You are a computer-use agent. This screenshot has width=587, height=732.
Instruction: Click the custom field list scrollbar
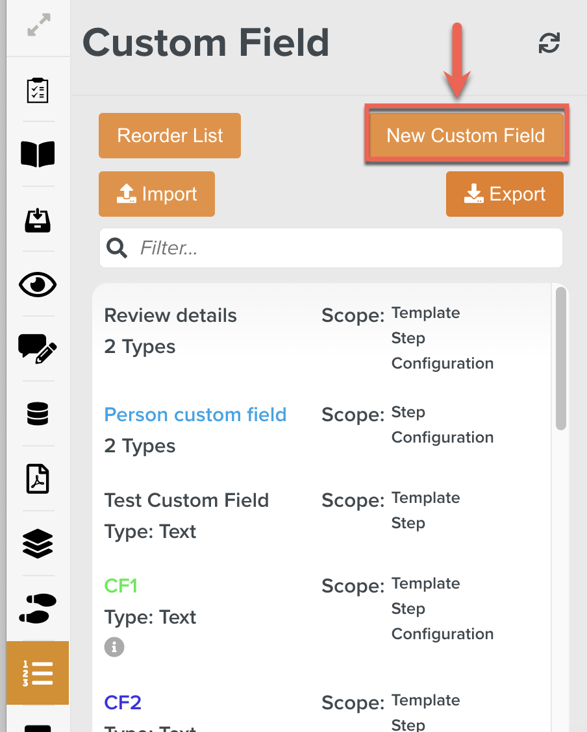[x=561, y=358]
